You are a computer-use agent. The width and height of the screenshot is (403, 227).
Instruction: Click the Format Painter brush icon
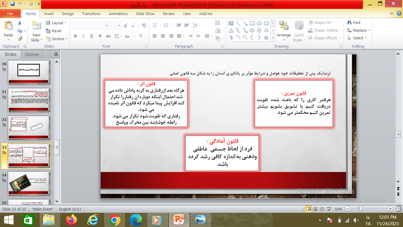click(x=20, y=38)
